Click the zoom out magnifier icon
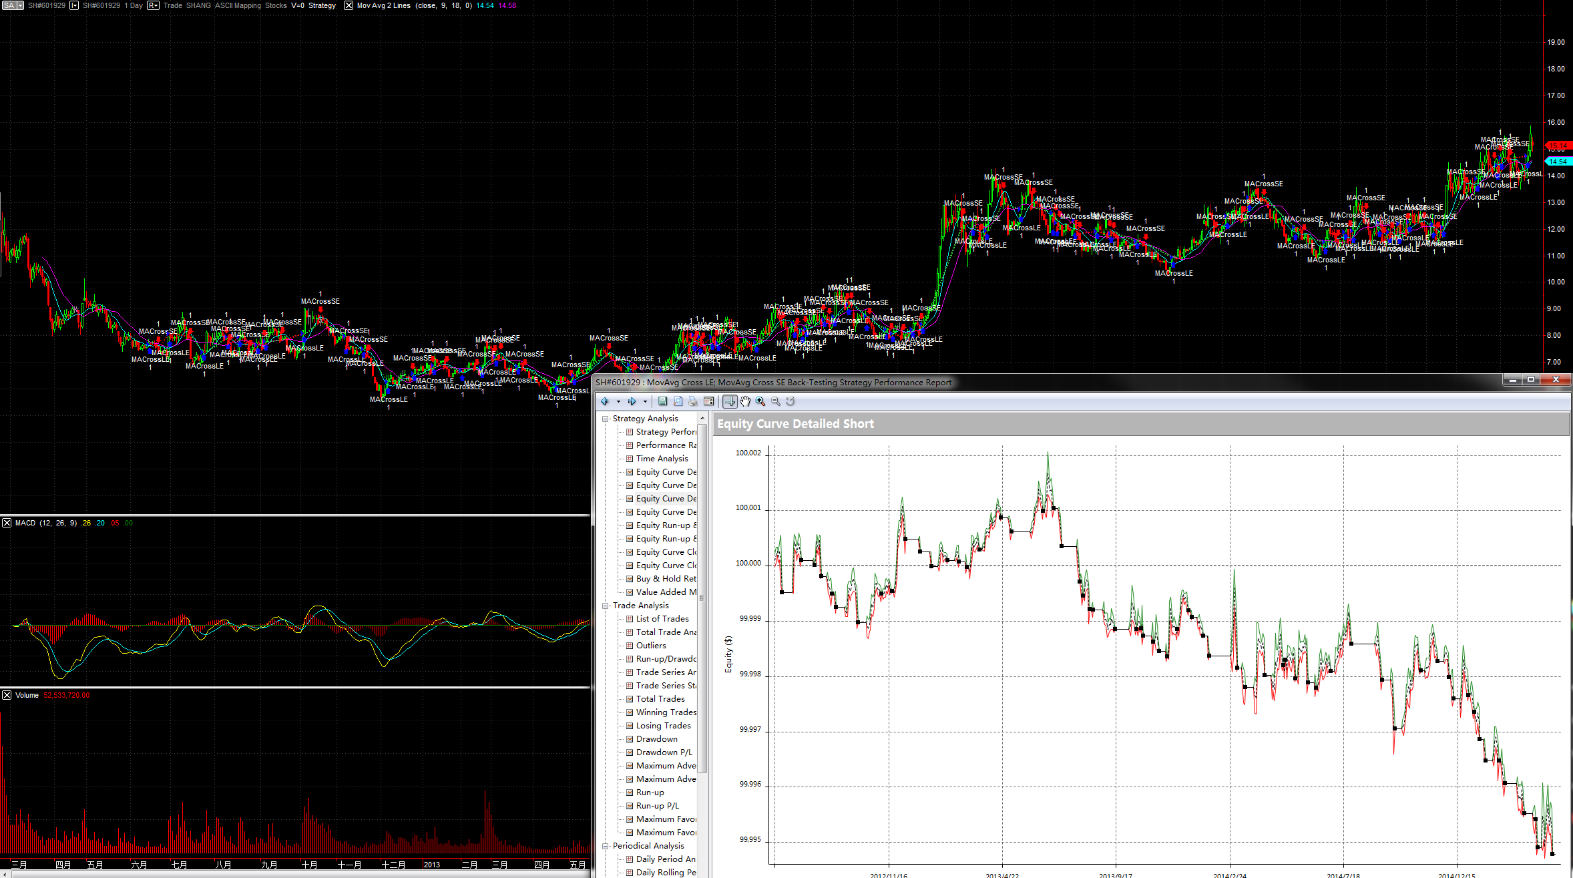This screenshot has height=878, width=1573. [x=776, y=402]
